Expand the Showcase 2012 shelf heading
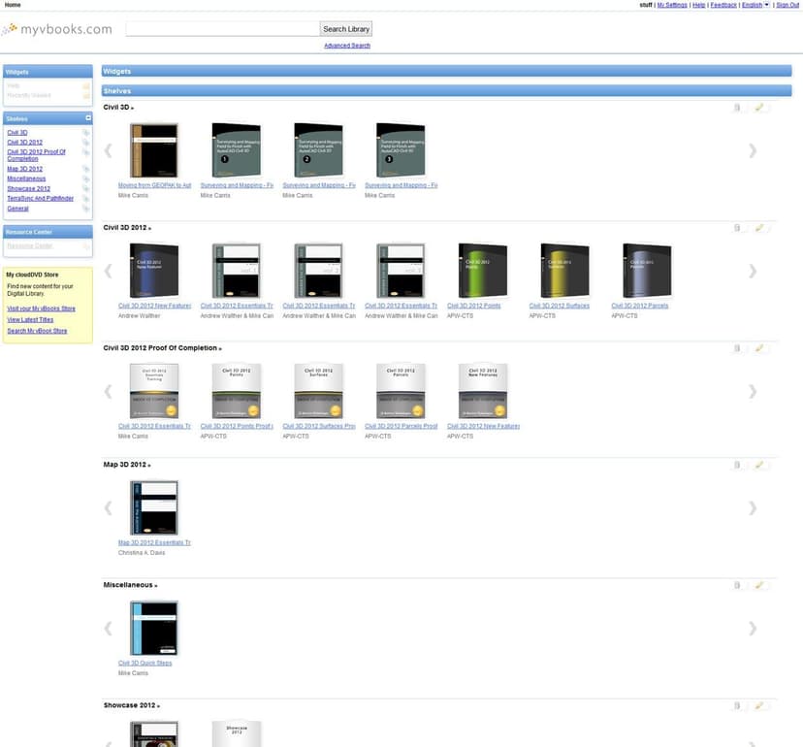 tap(132, 705)
